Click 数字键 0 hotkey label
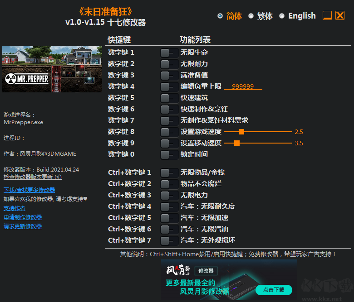 click(121, 154)
